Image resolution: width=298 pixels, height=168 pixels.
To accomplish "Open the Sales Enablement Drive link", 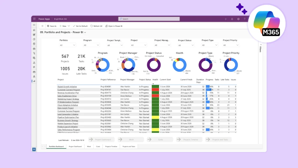I will pyautogui.click(x=67, y=96).
